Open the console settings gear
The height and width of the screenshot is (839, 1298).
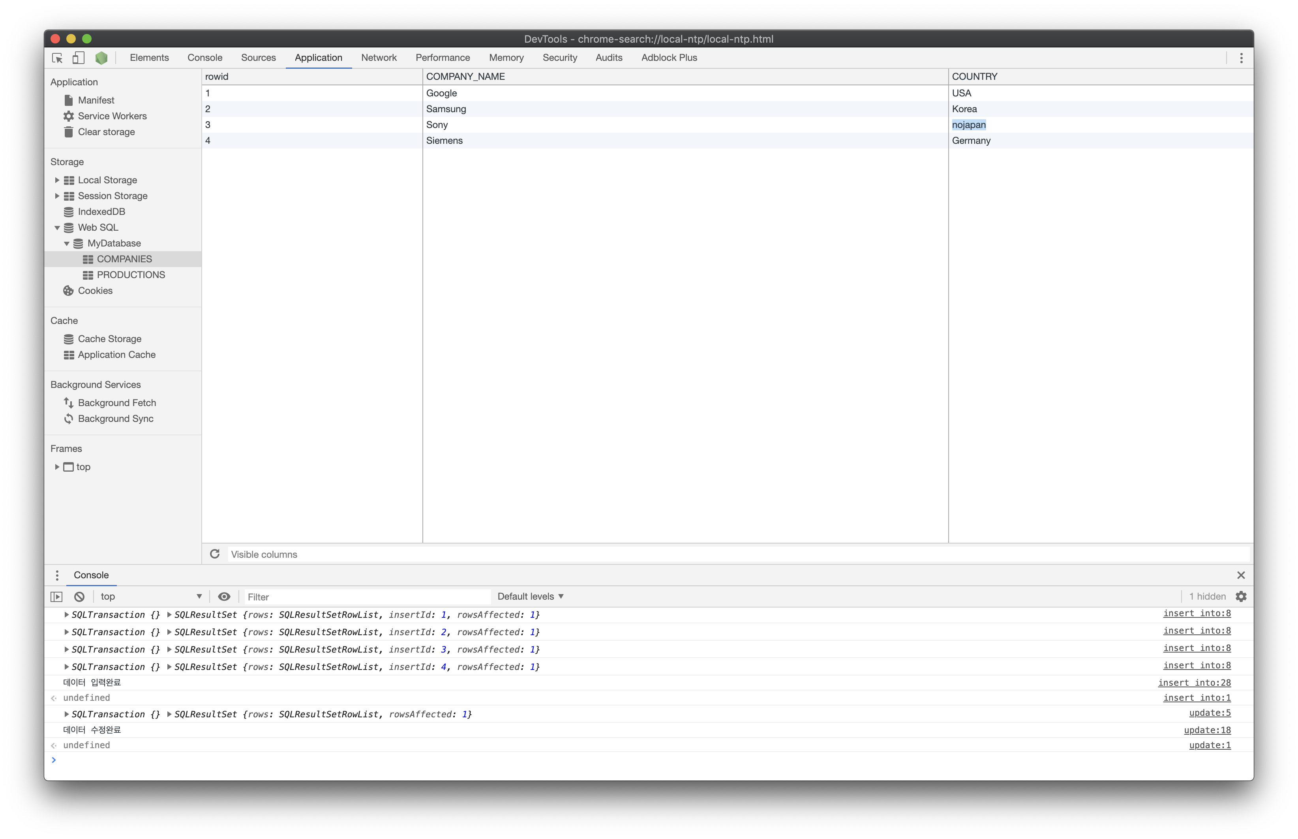coord(1241,596)
